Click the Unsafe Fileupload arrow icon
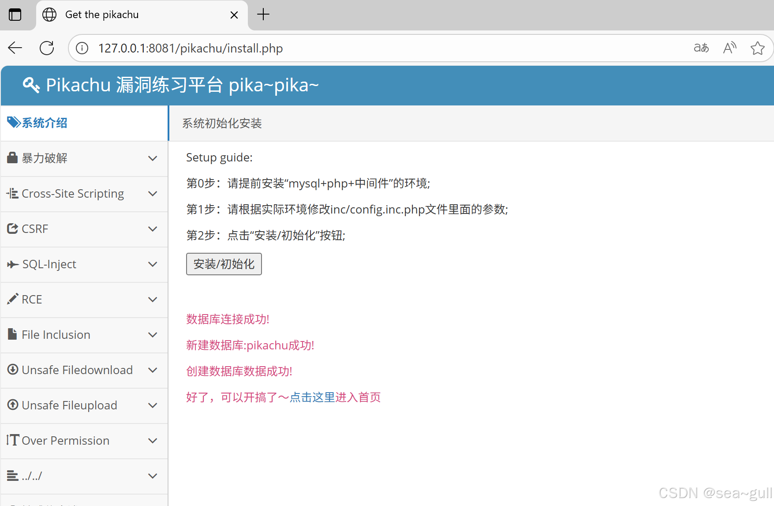Viewport: 774px width, 506px height. tap(13, 405)
